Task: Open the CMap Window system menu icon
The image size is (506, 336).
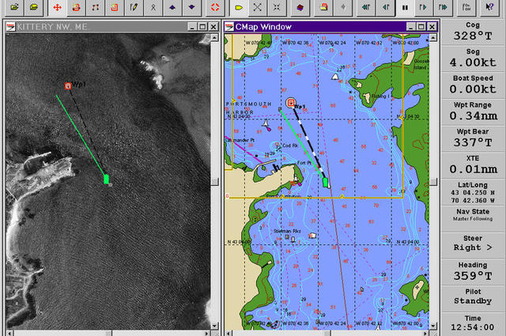Action: click(x=229, y=27)
